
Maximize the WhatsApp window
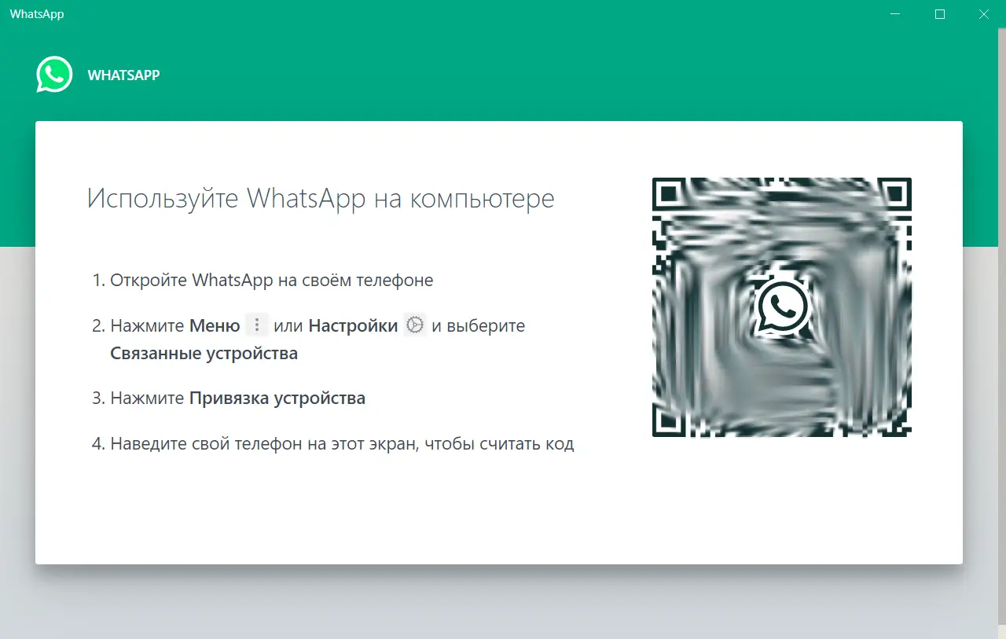940,14
